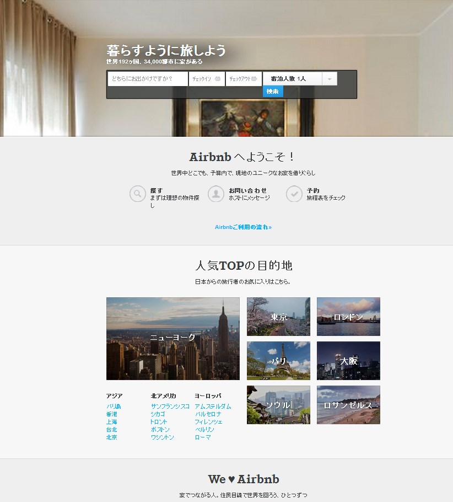Open the ロンドン destination tile

pyautogui.click(x=348, y=317)
